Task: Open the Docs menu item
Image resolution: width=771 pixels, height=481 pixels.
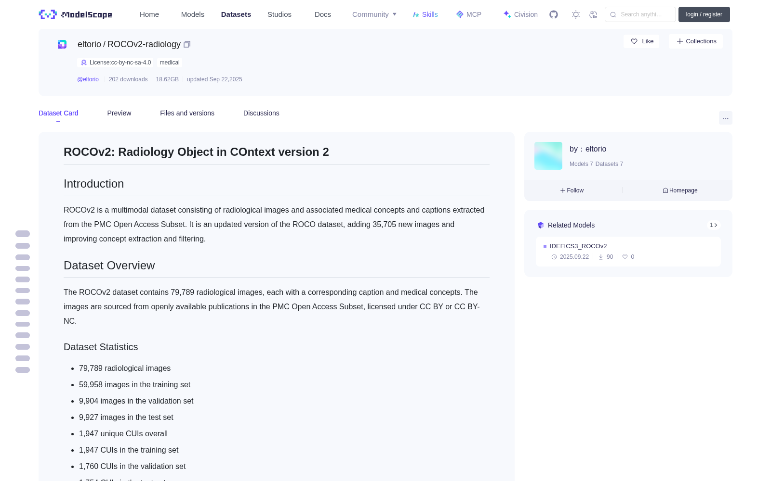Action: 323,14
